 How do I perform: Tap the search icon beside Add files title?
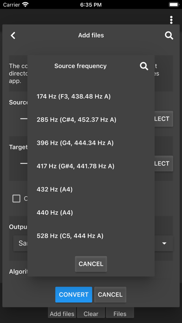(x=169, y=35)
